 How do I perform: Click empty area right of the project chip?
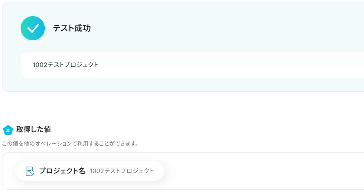pyautogui.click(x=263, y=171)
